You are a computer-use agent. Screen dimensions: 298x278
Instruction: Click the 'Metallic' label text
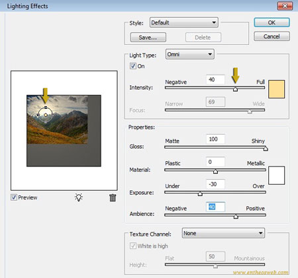tap(256, 163)
